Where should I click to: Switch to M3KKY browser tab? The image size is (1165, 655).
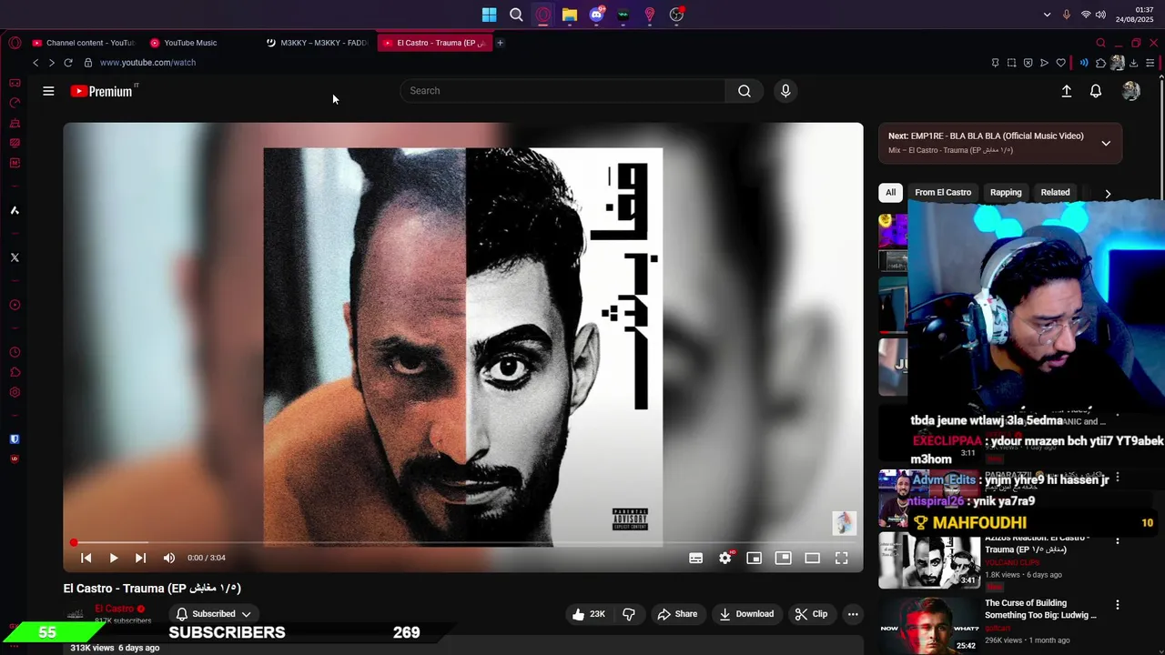[317, 43]
